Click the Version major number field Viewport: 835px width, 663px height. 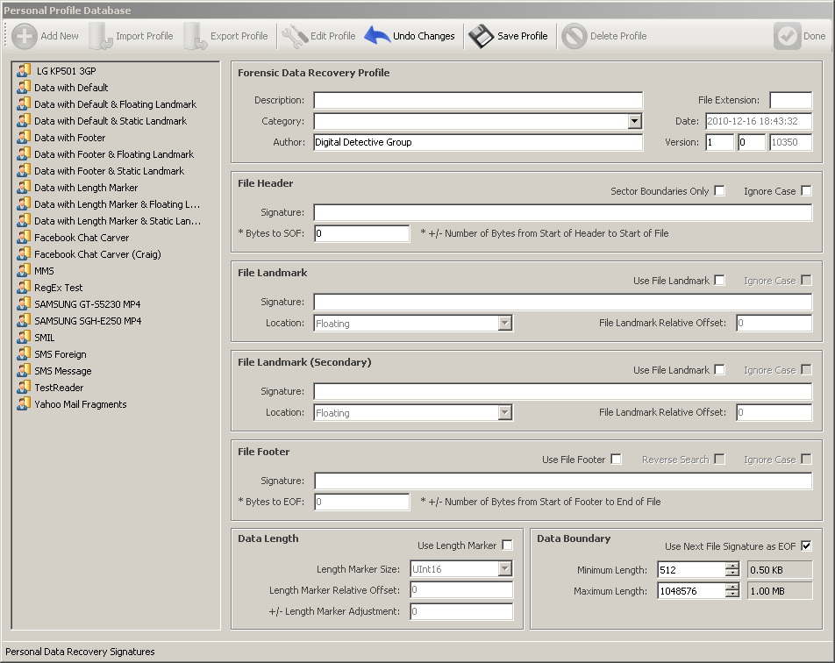pos(720,142)
